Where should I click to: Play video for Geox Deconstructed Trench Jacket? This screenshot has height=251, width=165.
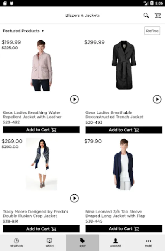[157, 99]
